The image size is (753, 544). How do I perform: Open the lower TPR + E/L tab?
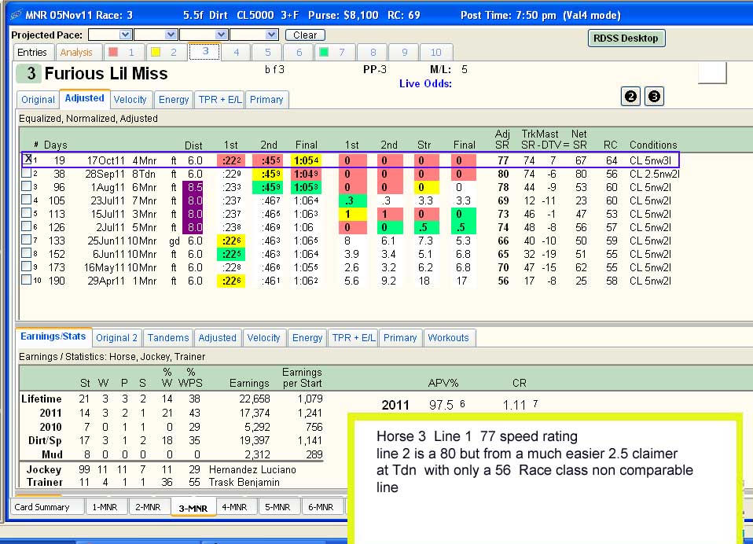tap(354, 337)
